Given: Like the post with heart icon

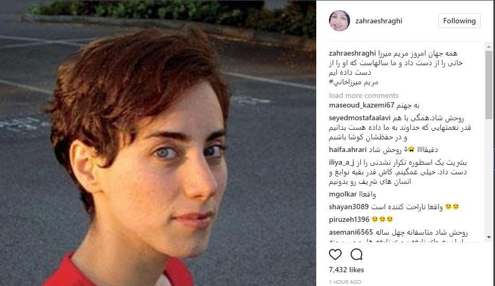Looking at the screenshot, I should (335, 254).
